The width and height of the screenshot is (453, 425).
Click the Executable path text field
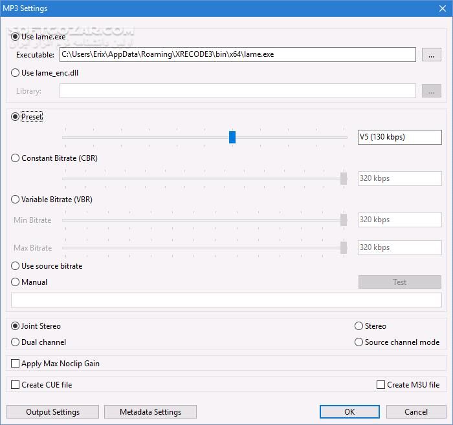[237, 55]
